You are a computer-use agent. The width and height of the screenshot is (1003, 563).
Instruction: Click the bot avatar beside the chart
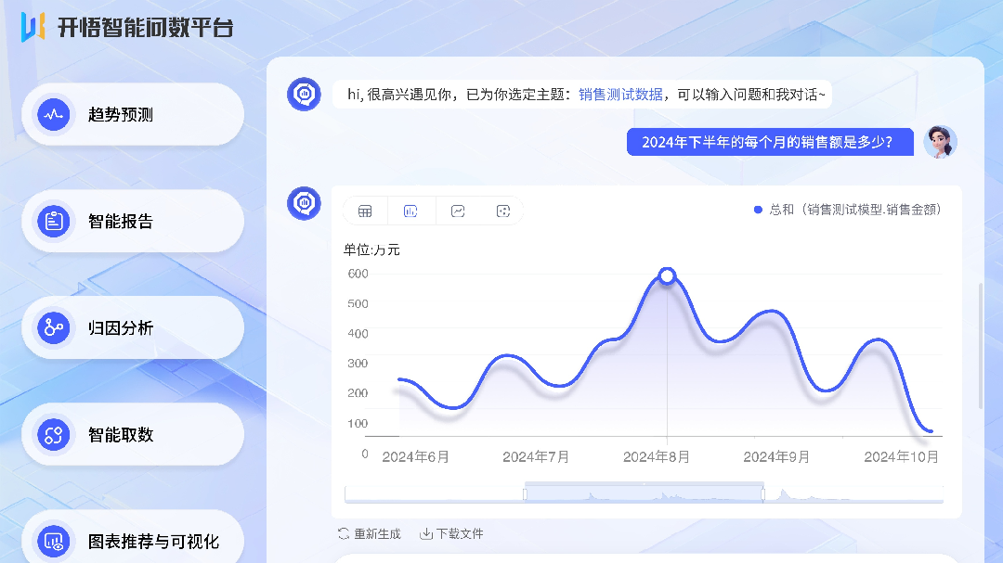click(304, 203)
